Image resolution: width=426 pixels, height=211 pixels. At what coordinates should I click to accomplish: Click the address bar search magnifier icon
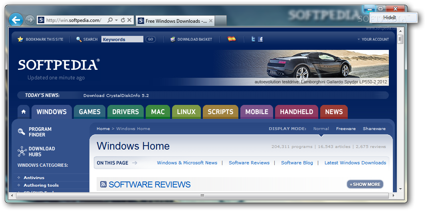110,20
